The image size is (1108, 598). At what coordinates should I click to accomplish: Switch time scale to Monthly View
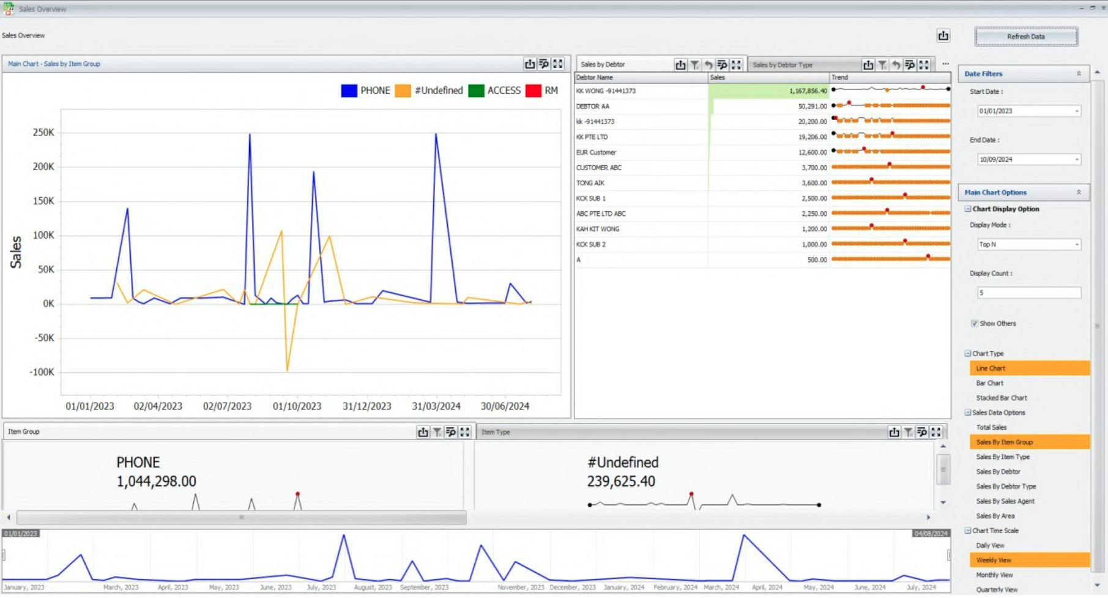coord(994,575)
